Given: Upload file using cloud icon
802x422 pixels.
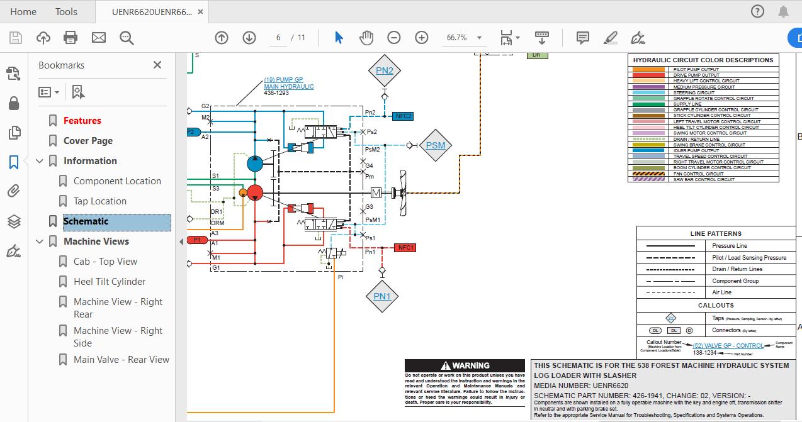Looking at the screenshot, I should point(43,38).
